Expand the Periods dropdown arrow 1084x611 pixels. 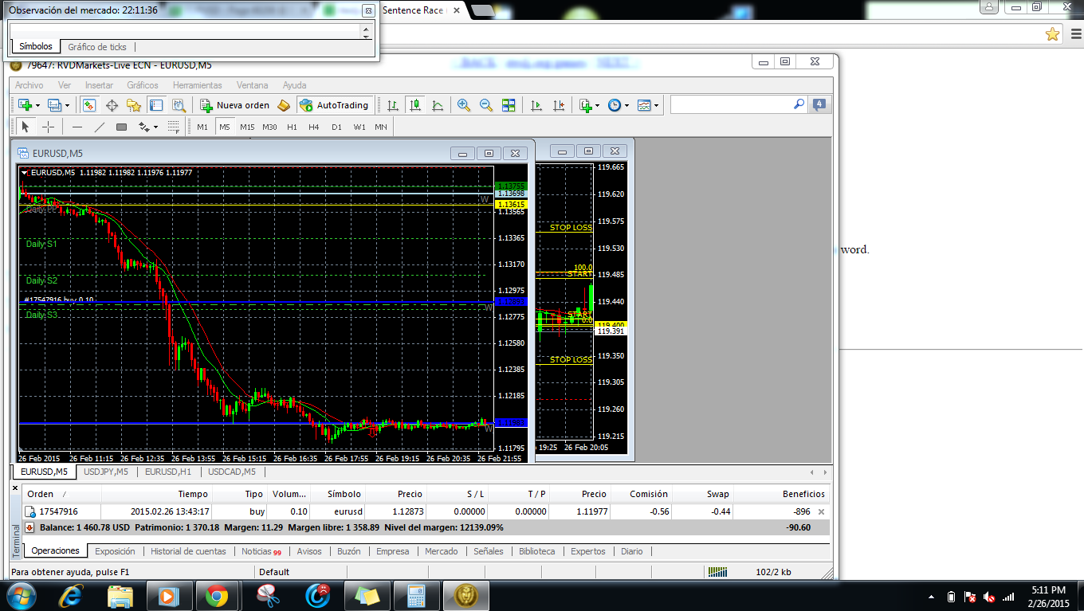point(627,105)
